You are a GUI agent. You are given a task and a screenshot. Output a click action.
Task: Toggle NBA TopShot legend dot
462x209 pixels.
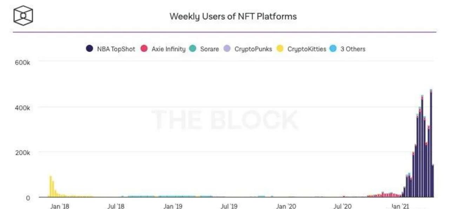click(x=89, y=49)
